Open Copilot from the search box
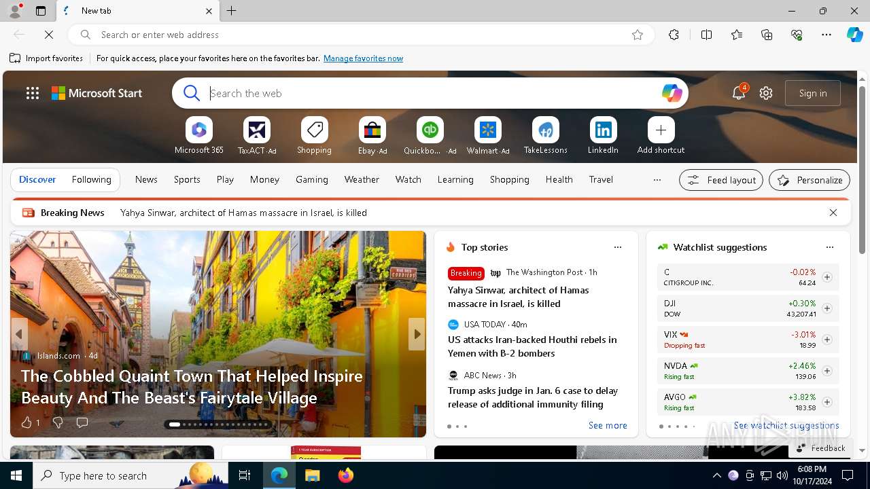870x489 pixels. (x=672, y=93)
